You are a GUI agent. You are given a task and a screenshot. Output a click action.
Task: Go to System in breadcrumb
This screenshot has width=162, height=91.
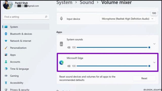(64, 2)
